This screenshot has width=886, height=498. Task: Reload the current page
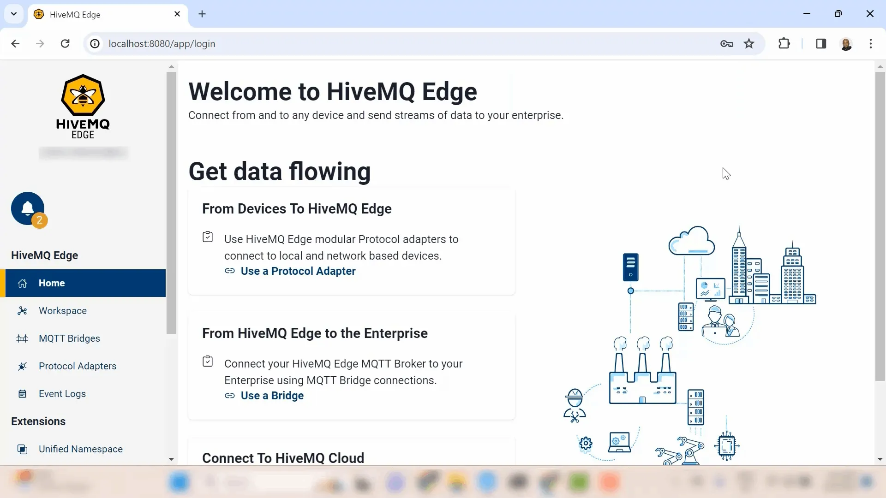pos(65,44)
